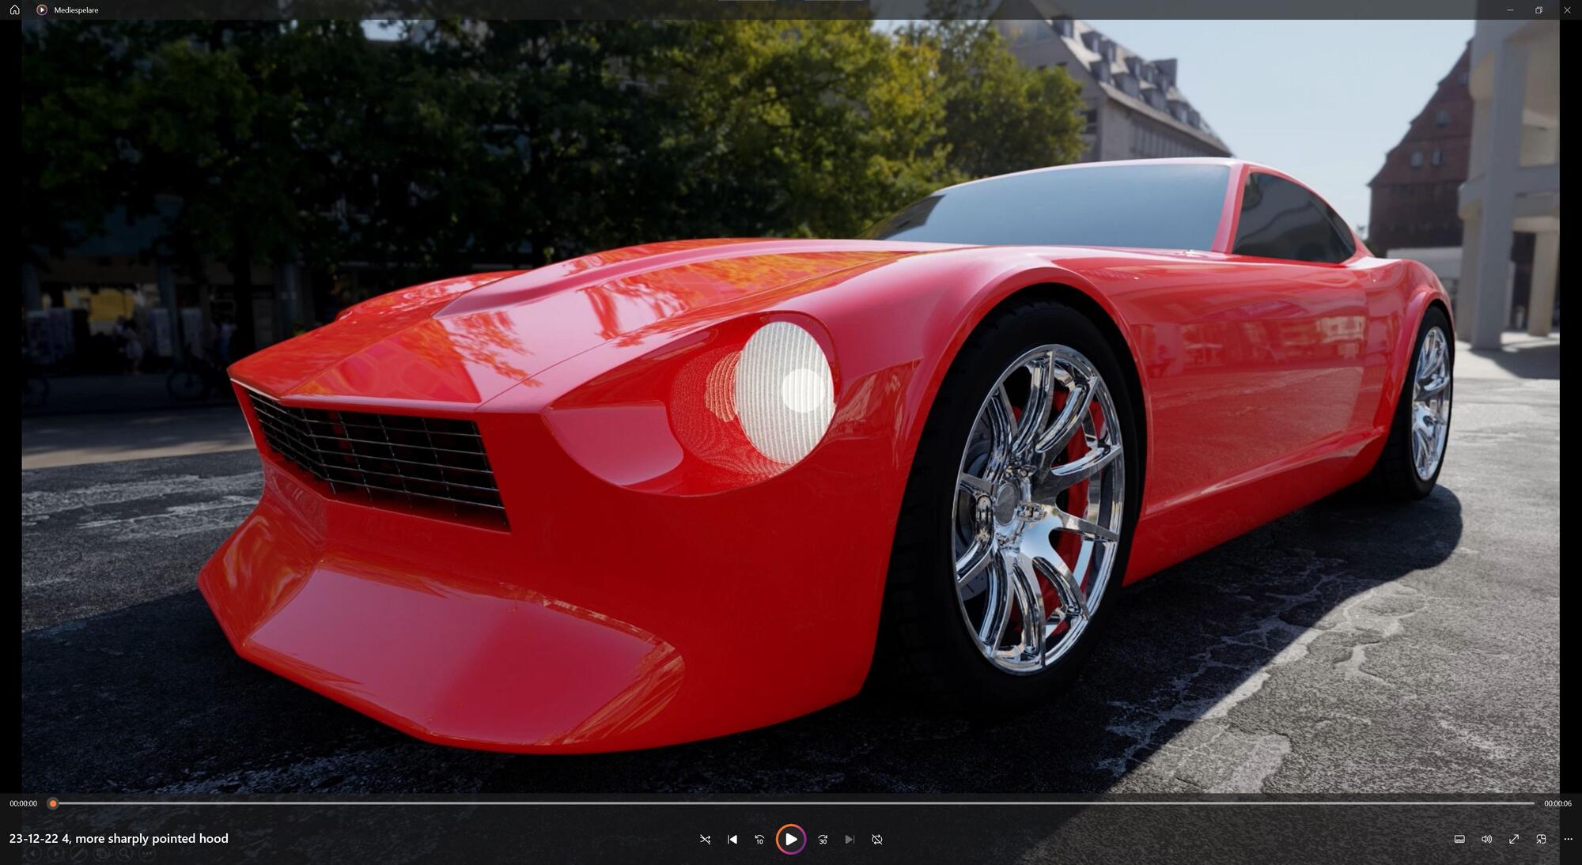Go to the previous track
This screenshot has width=1582, height=865.
pyautogui.click(x=732, y=839)
